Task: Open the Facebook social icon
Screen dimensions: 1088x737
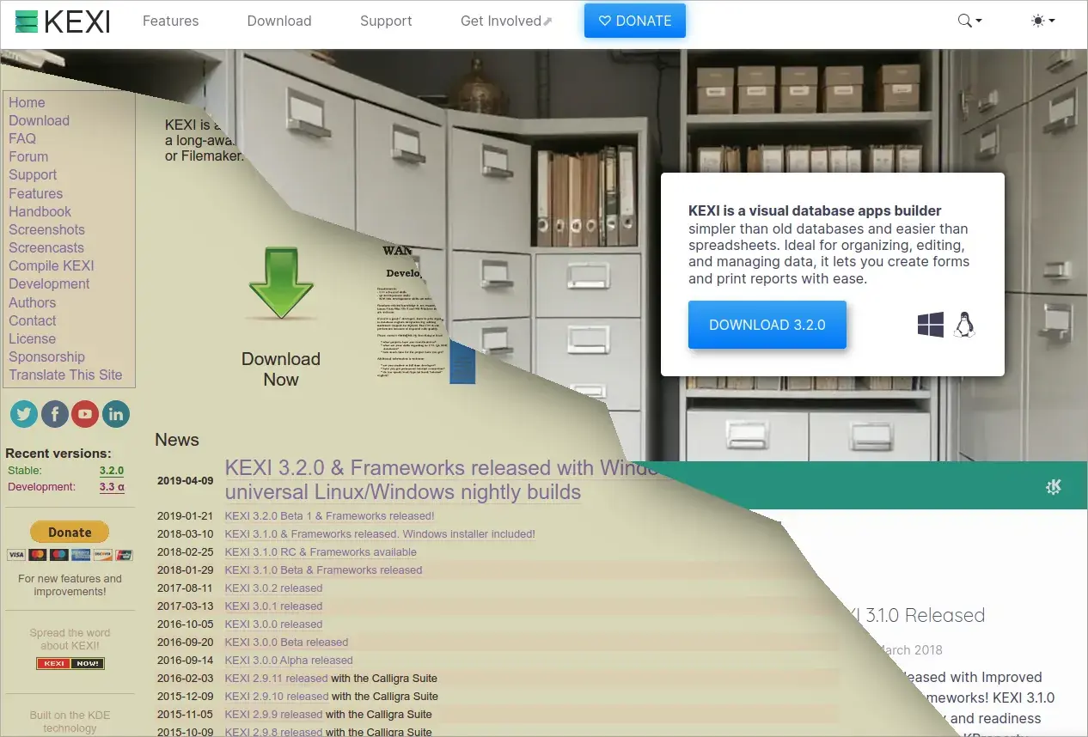Action: point(54,415)
